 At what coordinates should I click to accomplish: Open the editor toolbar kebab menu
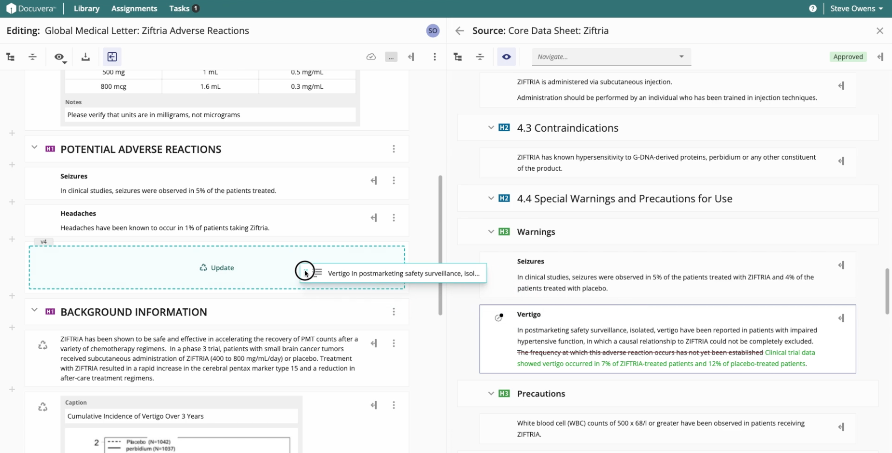tap(435, 57)
